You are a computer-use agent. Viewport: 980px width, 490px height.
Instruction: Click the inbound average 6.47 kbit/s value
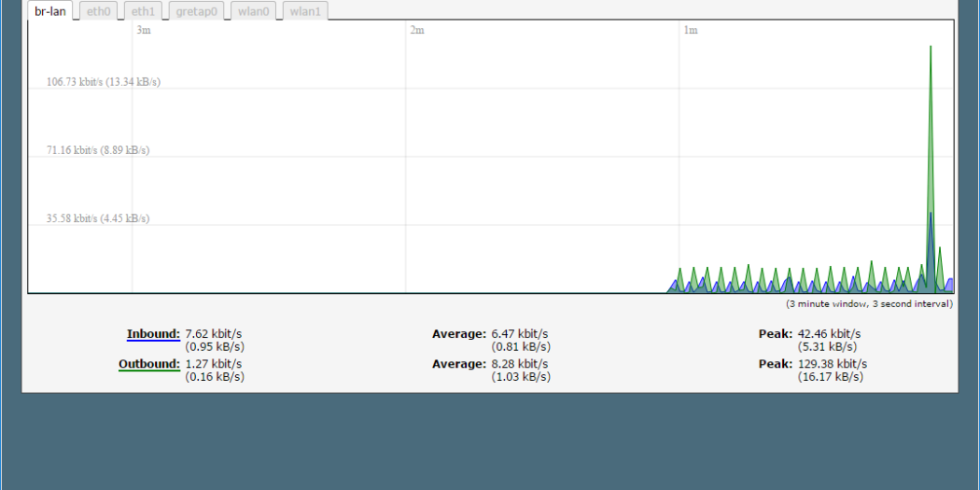coord(520,334)
